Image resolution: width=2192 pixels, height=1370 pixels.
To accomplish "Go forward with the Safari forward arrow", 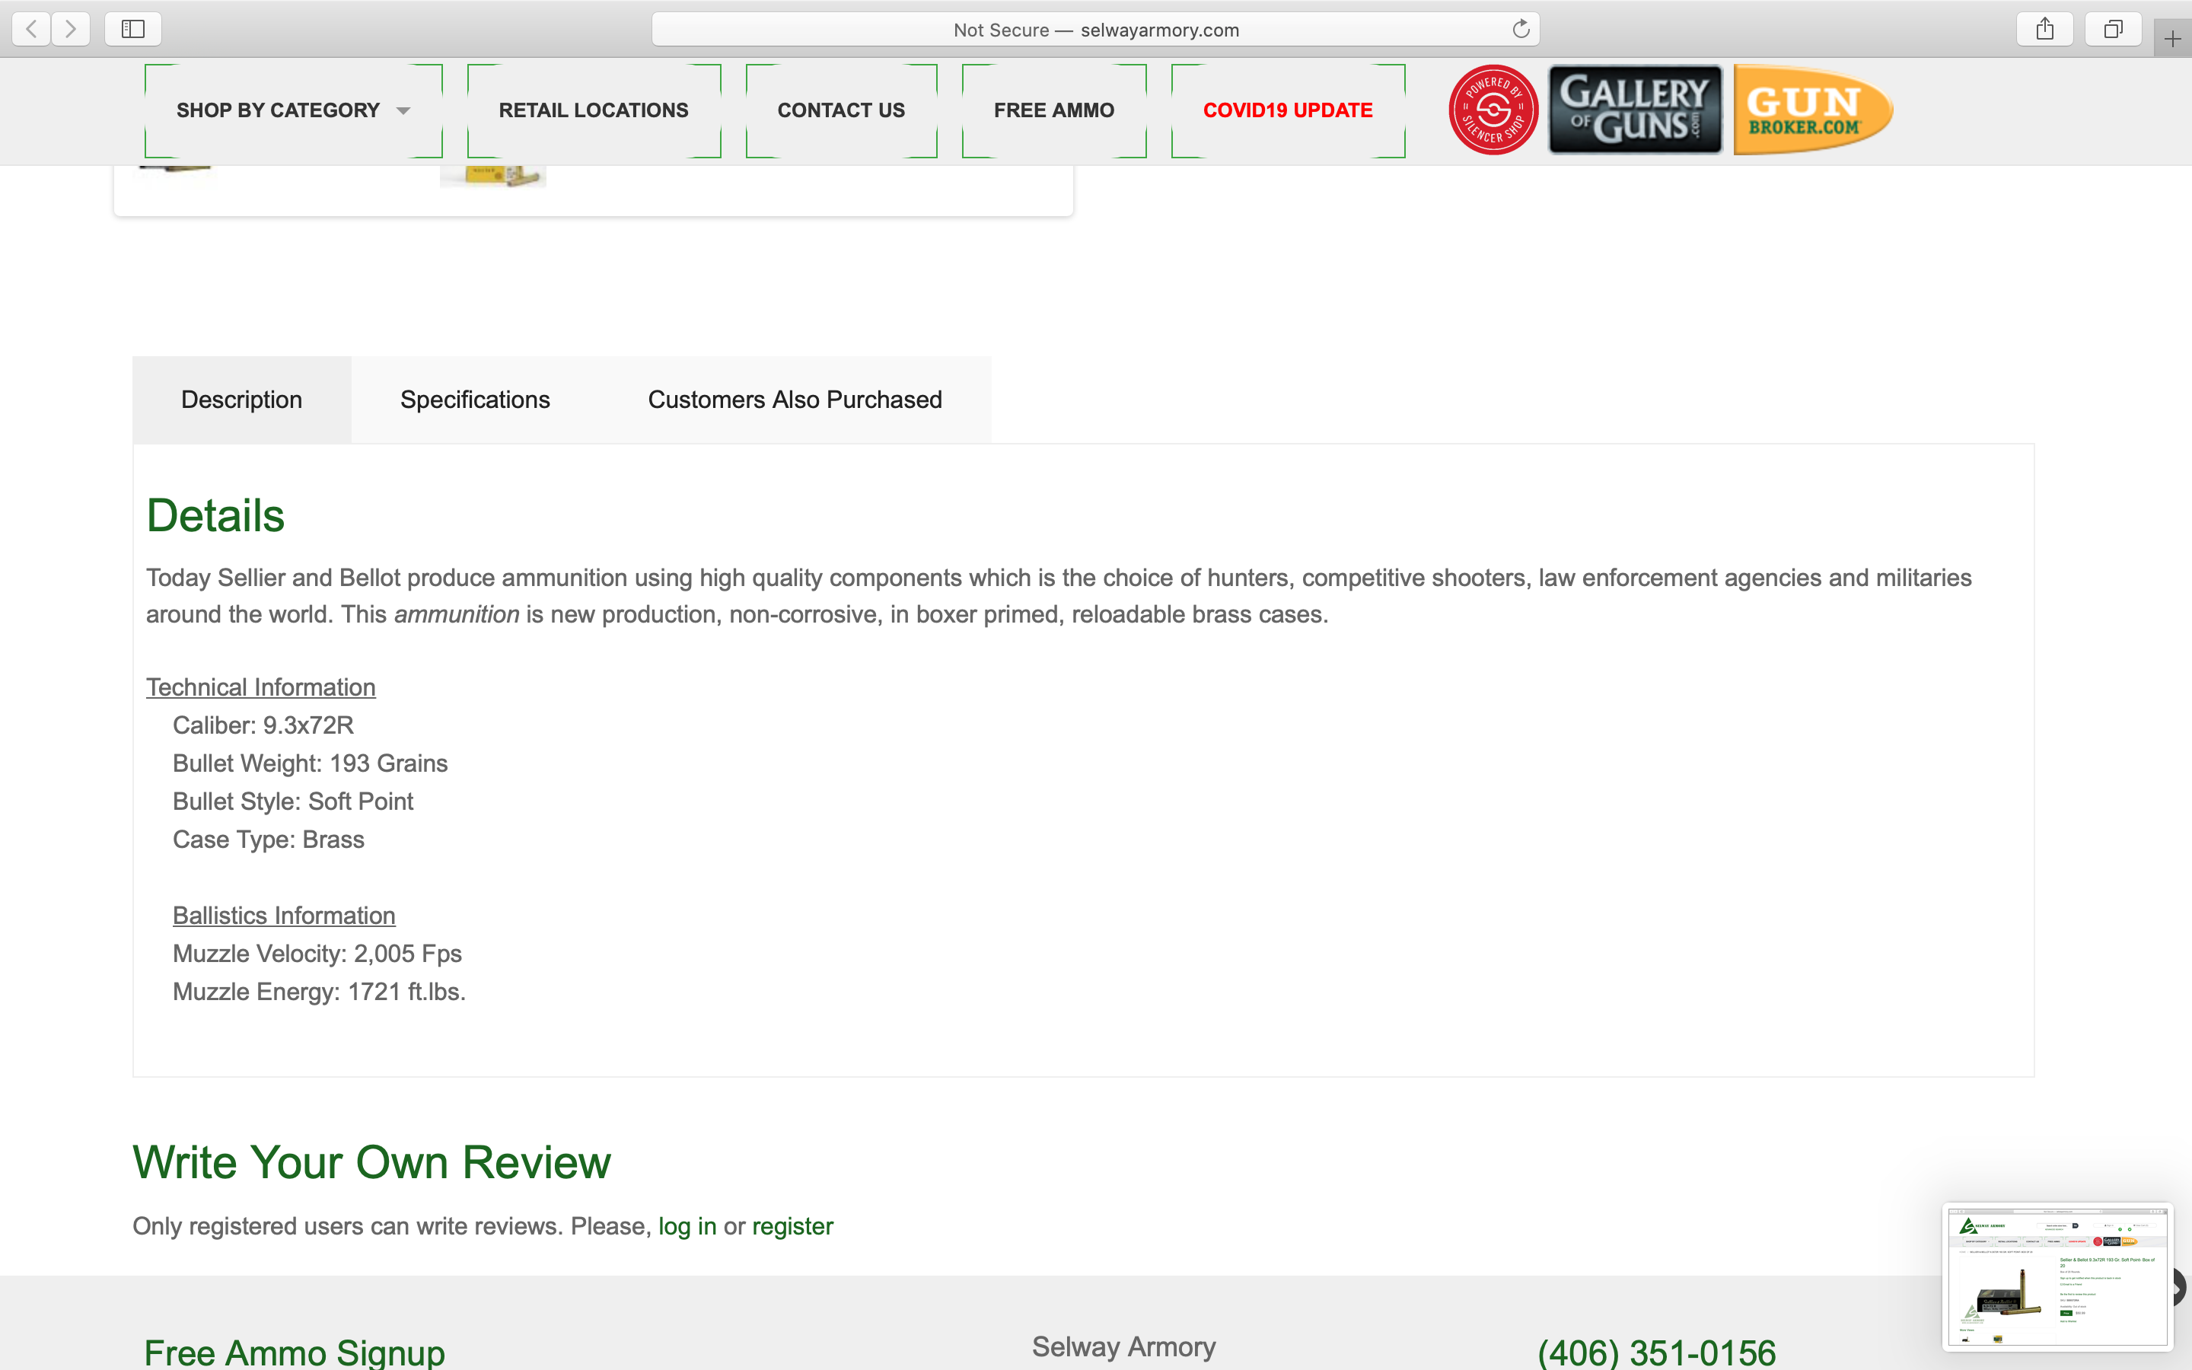I will click(x=71, y=29).
